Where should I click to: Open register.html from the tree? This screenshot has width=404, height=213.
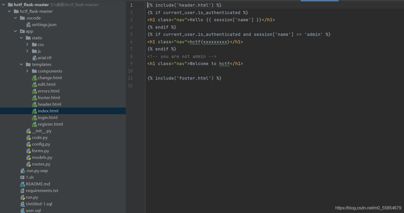tap(50, 124)
